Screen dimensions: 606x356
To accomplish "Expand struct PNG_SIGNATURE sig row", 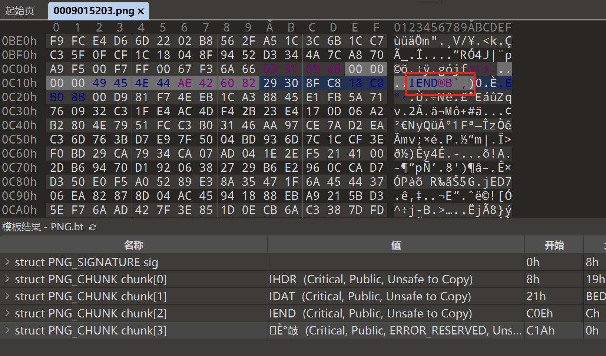I will pyautogui.click(x=7, y=262).
